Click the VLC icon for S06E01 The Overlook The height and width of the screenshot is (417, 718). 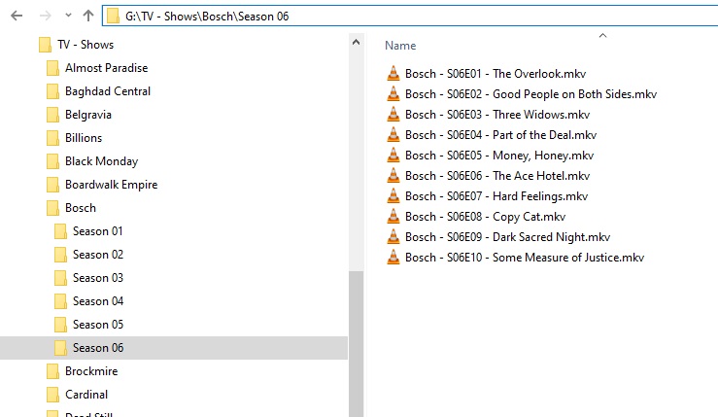pyautogui.click(x=393, y=73)
